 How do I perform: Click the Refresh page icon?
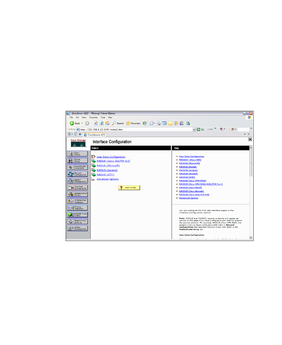tap(101, 123)
